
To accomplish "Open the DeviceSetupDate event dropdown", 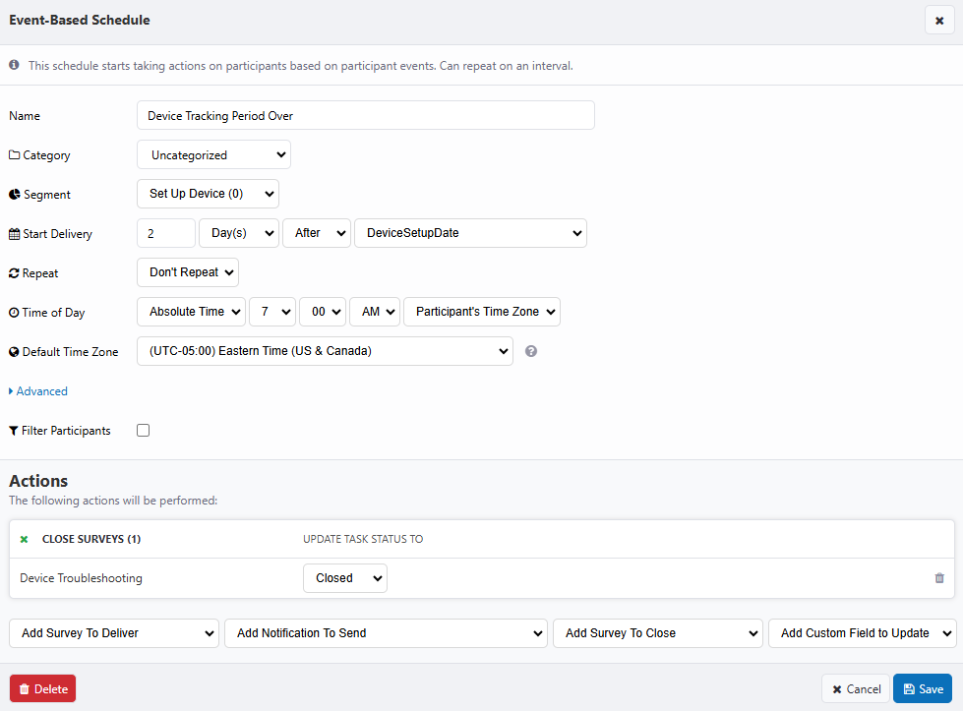I will [x=470, y=233].
